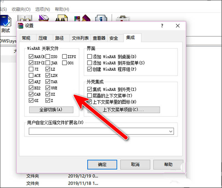Viewport: 222px width, 188px height.
Task: Enable the 7Z association checkbox
Action: 31,69
